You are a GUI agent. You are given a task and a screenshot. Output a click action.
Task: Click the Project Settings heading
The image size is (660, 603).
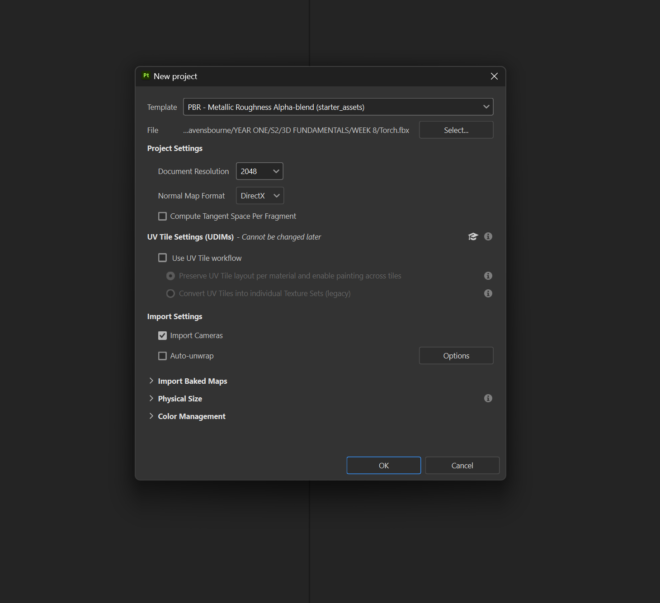click(175, 148)
